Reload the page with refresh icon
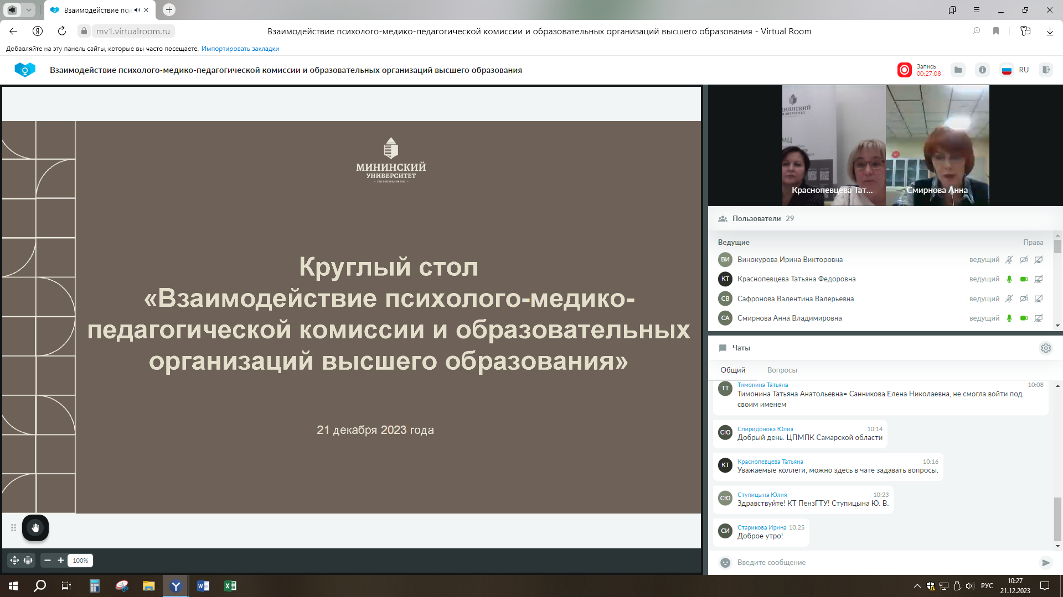1063x597 pixels. point(62,32)
